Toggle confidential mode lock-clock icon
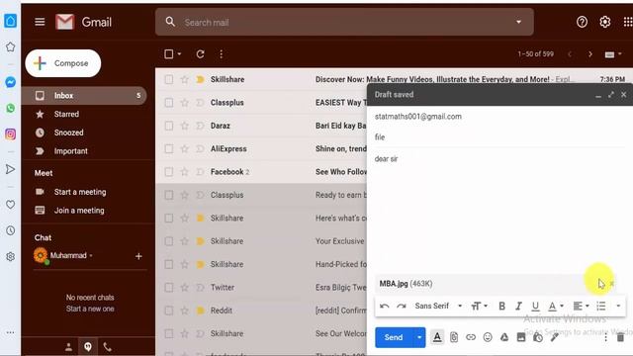 [538, 337]
